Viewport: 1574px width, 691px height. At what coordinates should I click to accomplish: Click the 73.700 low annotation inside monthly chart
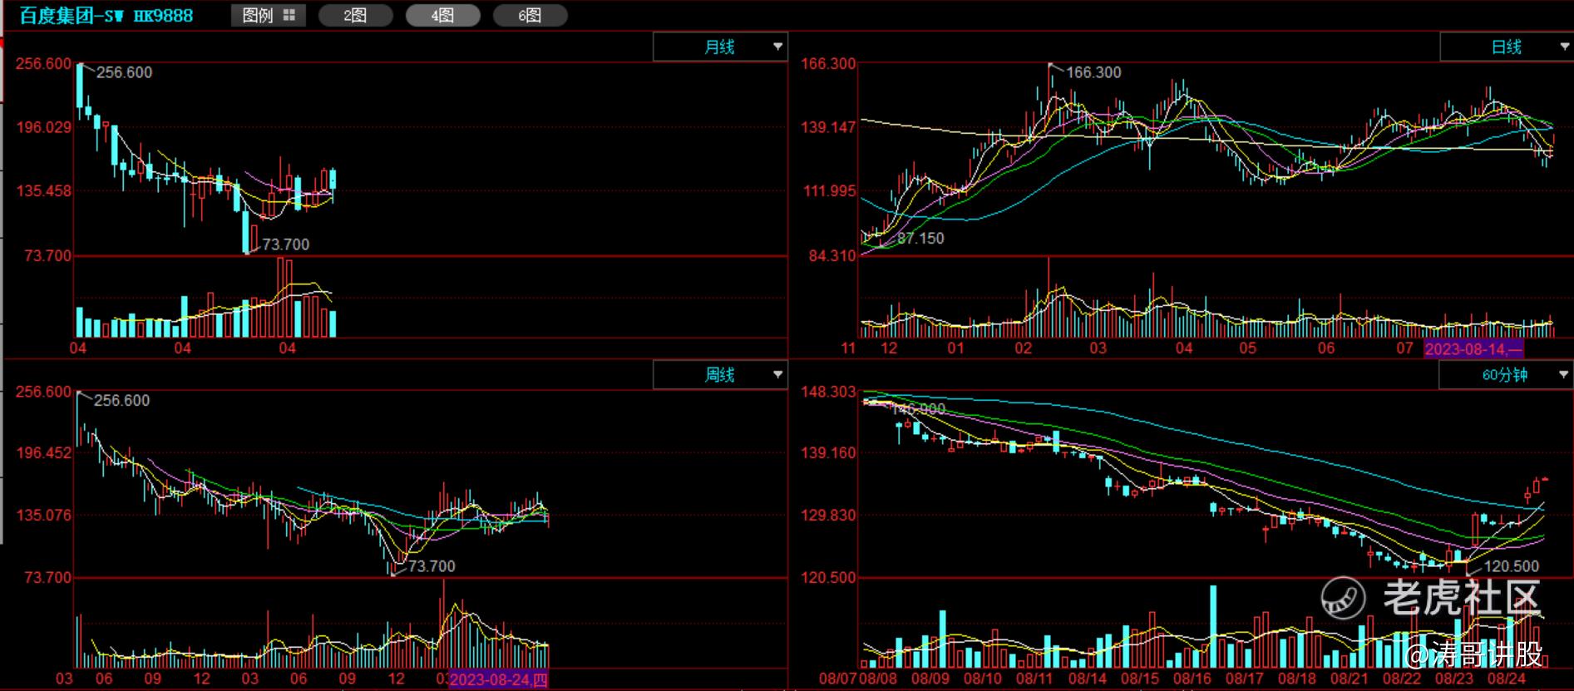click(285, 244)
